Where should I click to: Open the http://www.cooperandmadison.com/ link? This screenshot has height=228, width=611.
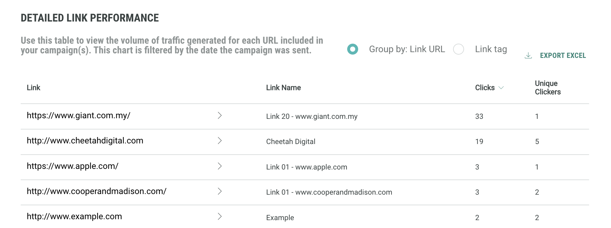pyautogui.click(x=96, y=191)
